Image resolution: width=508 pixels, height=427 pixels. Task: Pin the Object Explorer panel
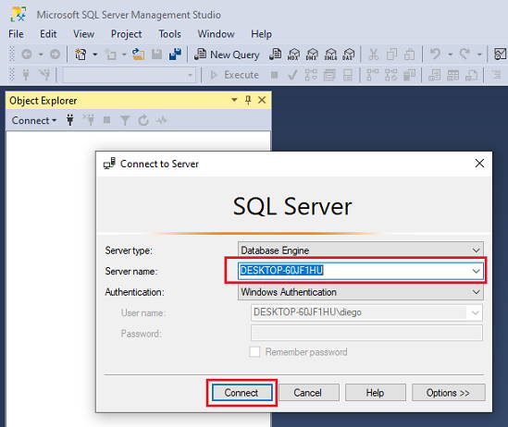pyautogui.click(x=248, y=100)
